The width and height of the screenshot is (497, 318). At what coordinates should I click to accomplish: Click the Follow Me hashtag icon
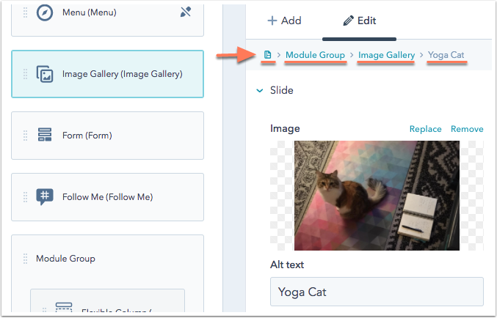point(45,197)
